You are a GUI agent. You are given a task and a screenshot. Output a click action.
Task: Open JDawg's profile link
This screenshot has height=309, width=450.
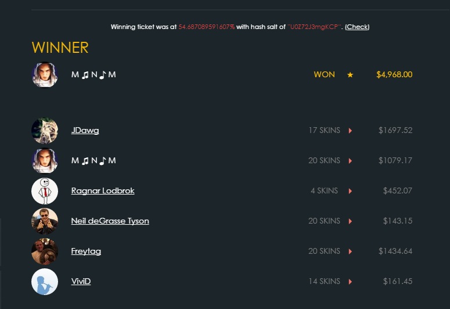(85, 131)
